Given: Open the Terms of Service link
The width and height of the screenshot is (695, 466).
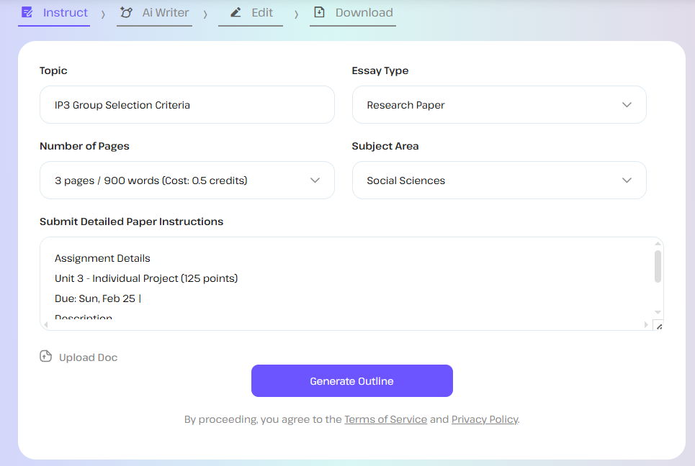Looking at the screenshot, I should pyautogui.click(x=385, y=419).
